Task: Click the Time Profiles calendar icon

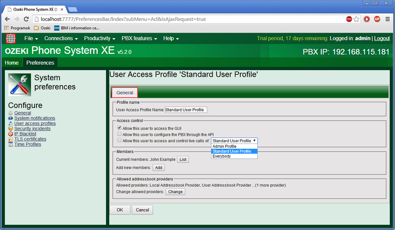Action: (11, 145)
